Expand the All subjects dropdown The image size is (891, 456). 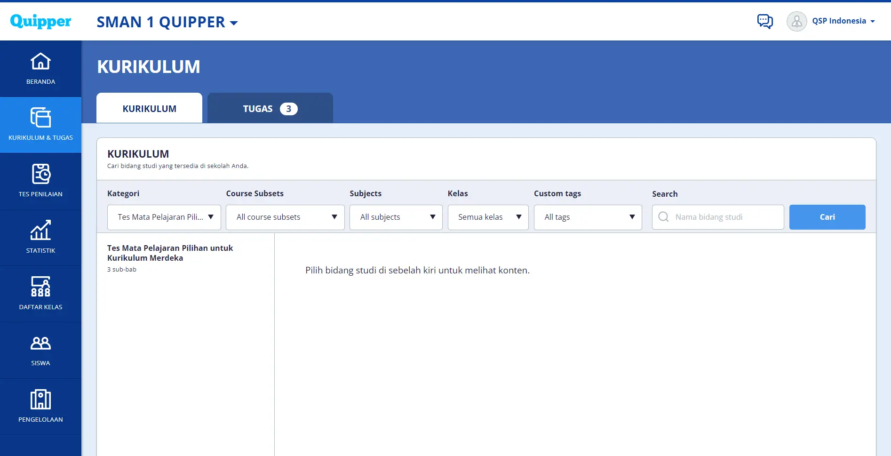click(x=396, y=217)
